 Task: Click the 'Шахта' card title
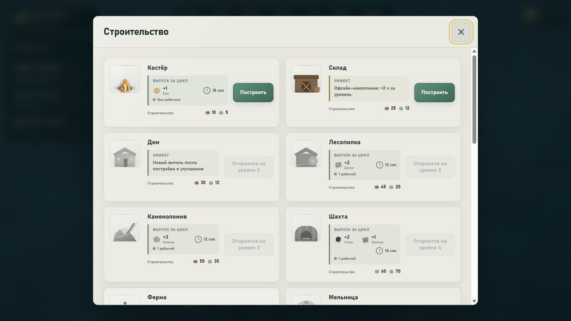click(x=338, y=217)
